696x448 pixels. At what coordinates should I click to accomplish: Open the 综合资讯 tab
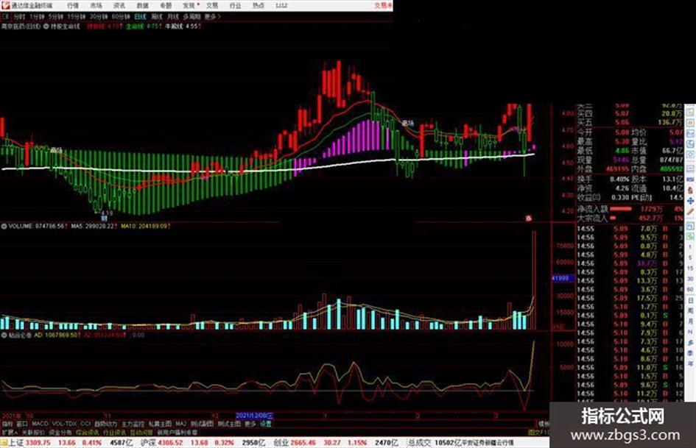(88, 433)
